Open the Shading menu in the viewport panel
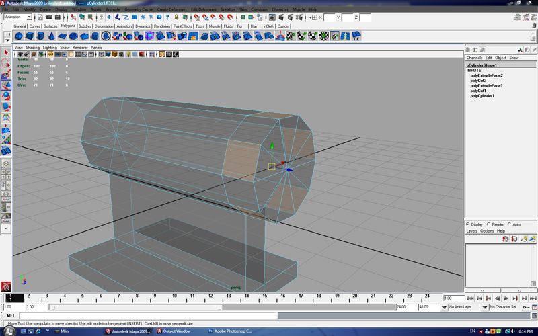Image resolution: width=538 pixels, height=336 pixels. [32, 48]
